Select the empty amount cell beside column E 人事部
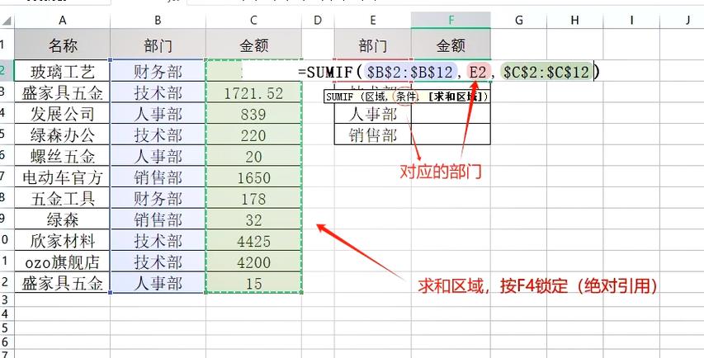 click(x=451, y=114)
